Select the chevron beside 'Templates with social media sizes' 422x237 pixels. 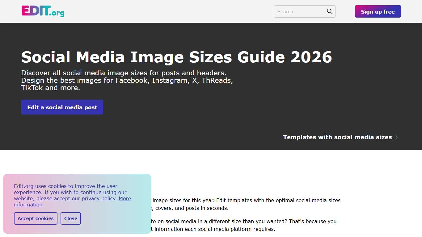click(x=397, y=137)
